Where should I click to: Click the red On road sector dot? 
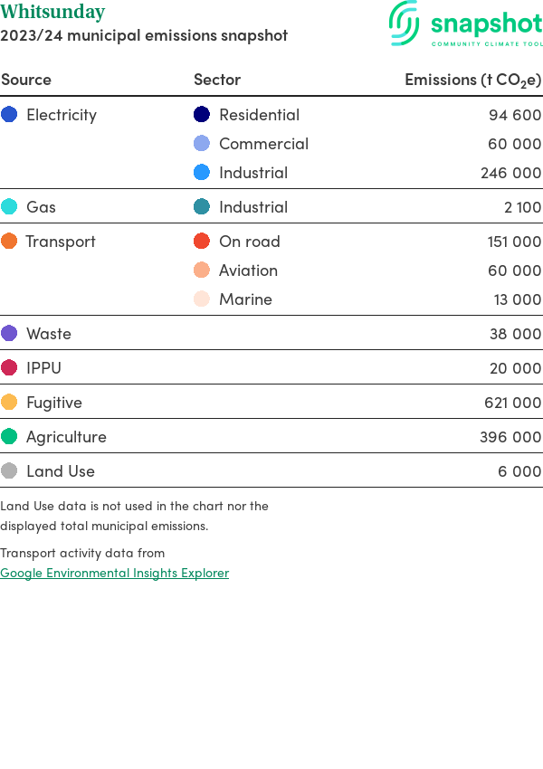202,242
